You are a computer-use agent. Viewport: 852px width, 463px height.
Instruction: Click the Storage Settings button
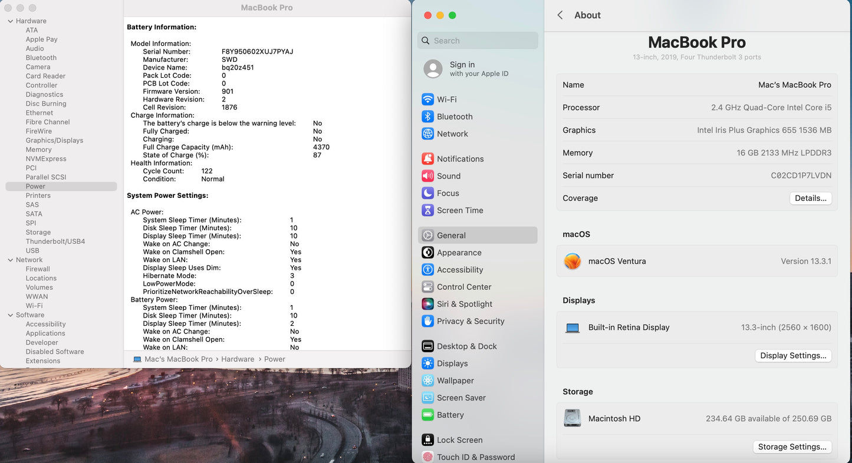click(792, 447)
